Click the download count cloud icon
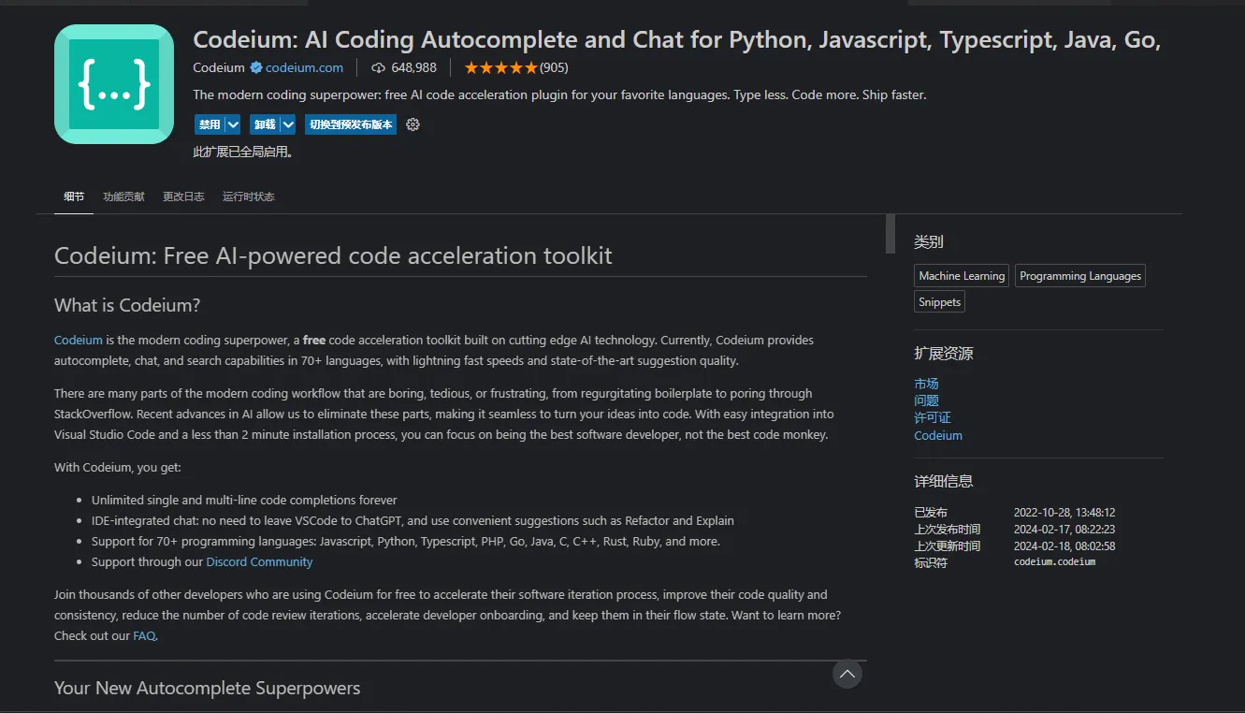Image resolution: width=1245 pixels, height=713 pixels. tap(378, 67)
